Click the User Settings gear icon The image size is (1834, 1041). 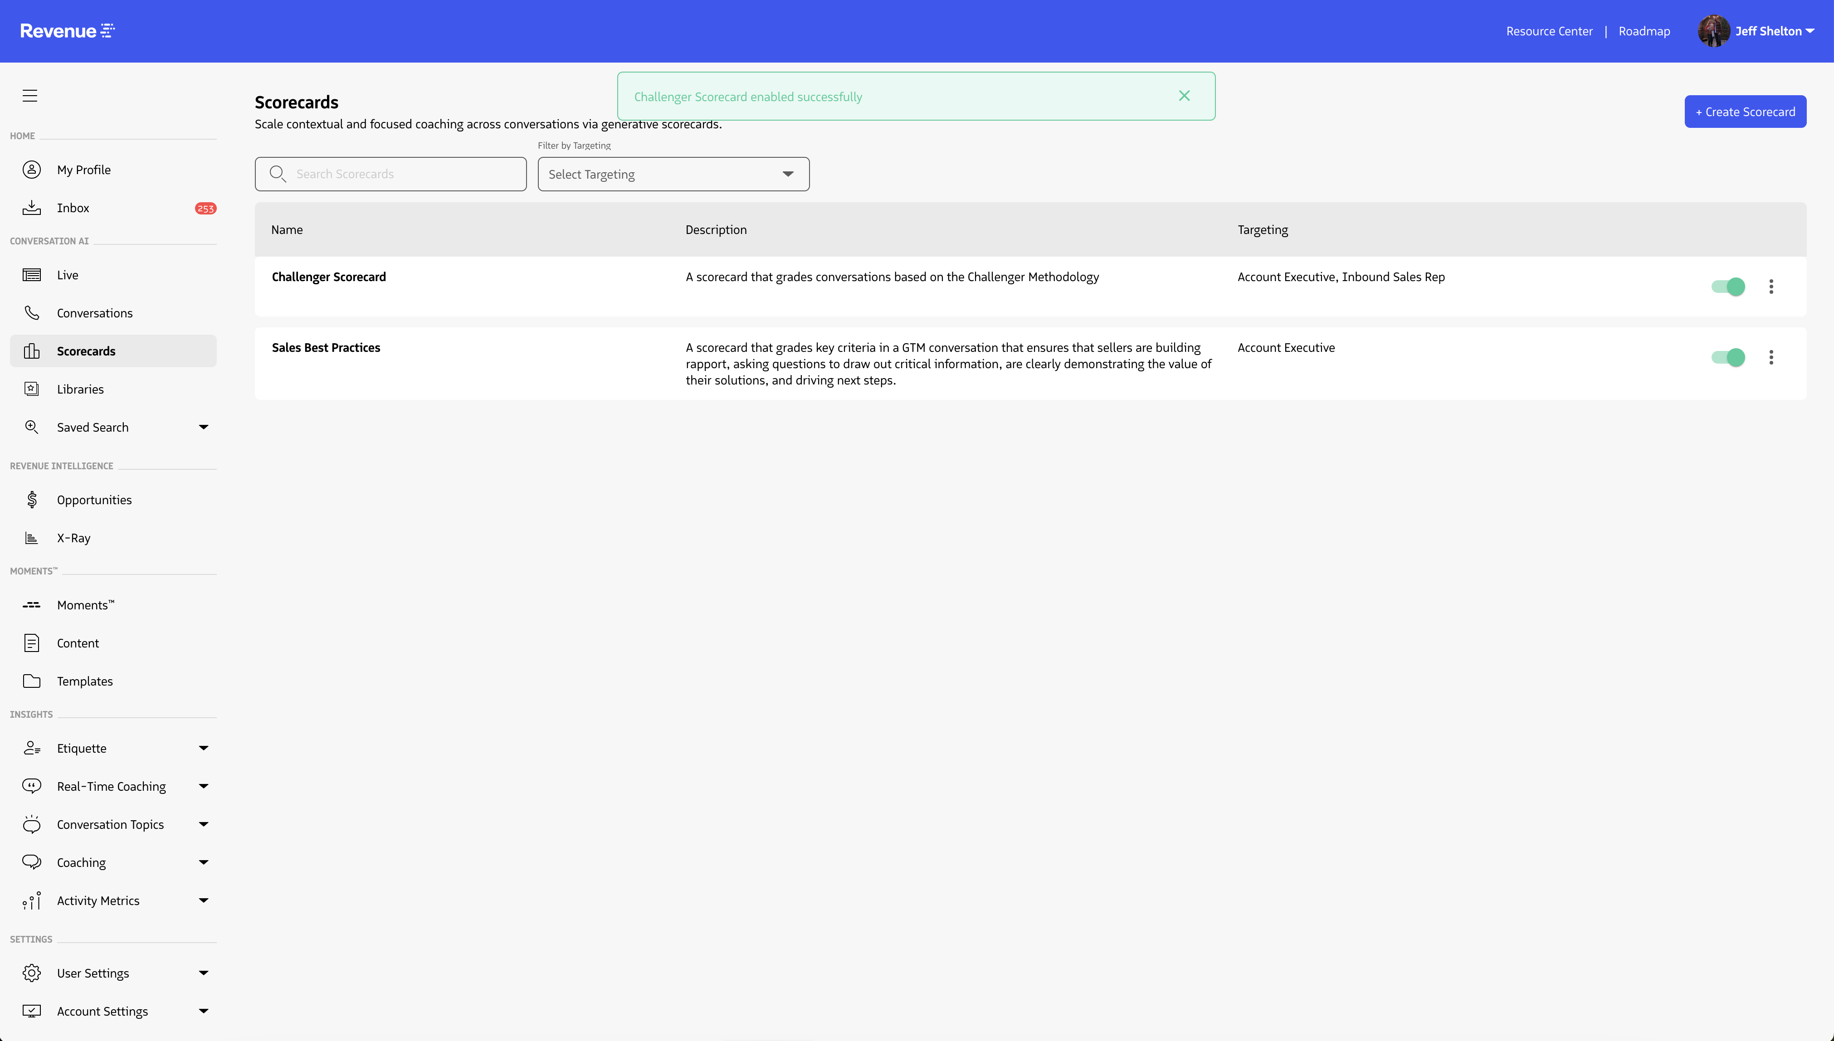31,973
